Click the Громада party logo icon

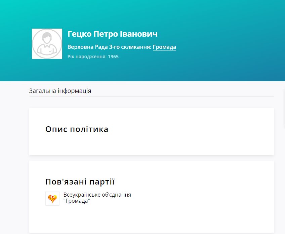[52, 199]
